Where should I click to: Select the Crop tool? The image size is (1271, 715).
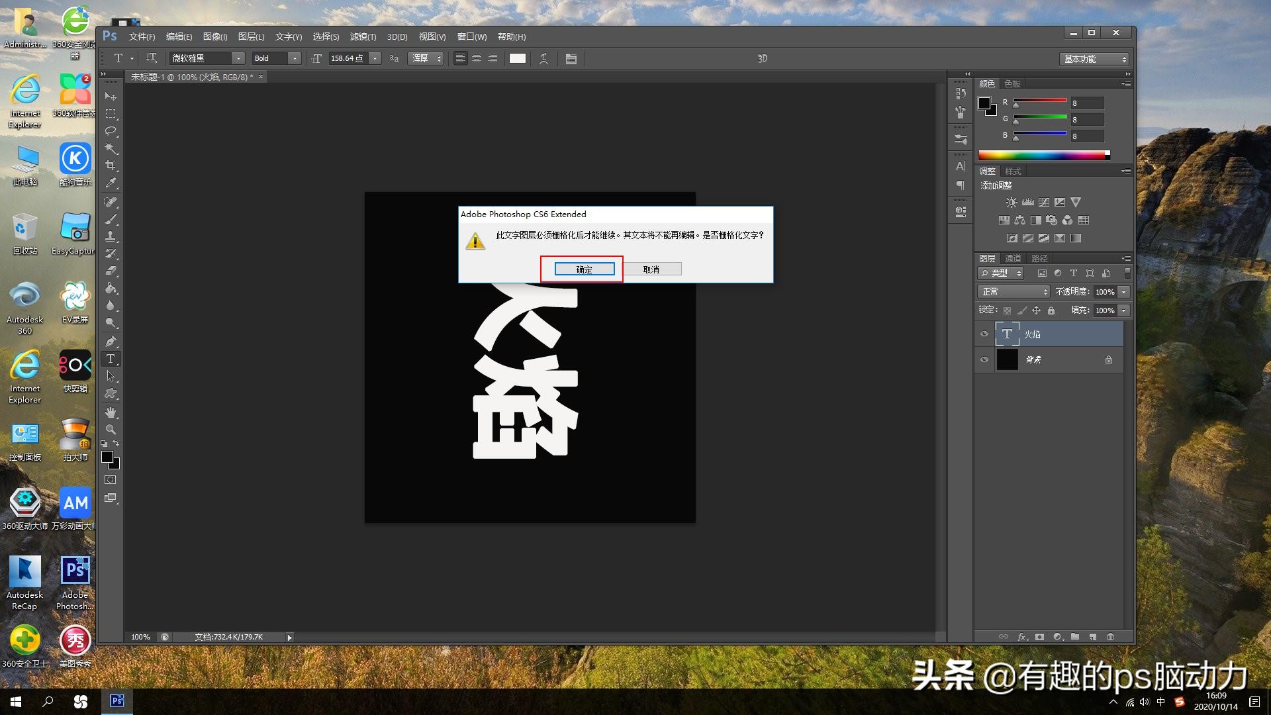click(111, 166)
